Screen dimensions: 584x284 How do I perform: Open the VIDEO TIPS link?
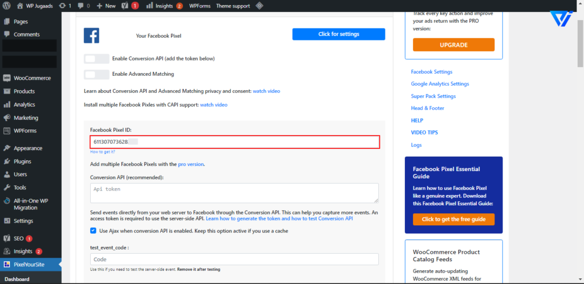tap(424, 132)
